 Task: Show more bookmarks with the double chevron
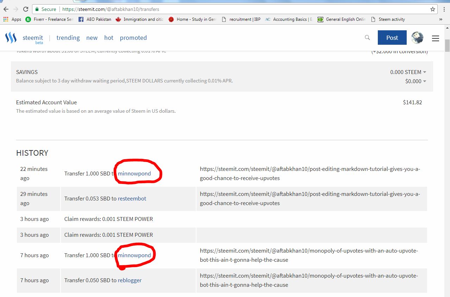(440, 19)
